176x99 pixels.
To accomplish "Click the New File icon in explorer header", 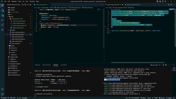I will click(x=23, y=5).
